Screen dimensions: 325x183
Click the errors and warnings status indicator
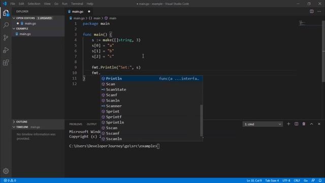pyautogui.click(x=10, y=180)
